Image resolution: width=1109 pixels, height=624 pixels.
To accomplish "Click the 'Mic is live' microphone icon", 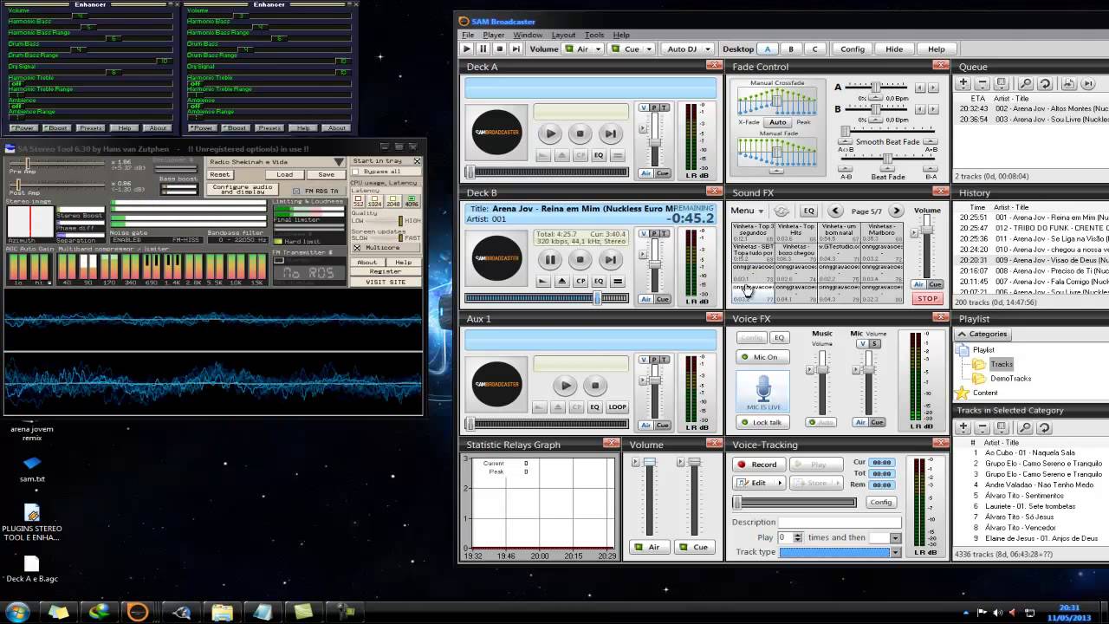I will pos(763,392).
